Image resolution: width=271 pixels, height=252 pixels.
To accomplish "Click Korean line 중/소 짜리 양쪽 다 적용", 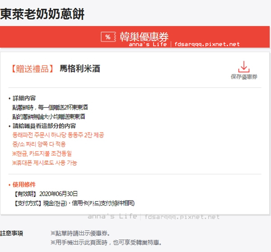I will [x=39, y=144].
